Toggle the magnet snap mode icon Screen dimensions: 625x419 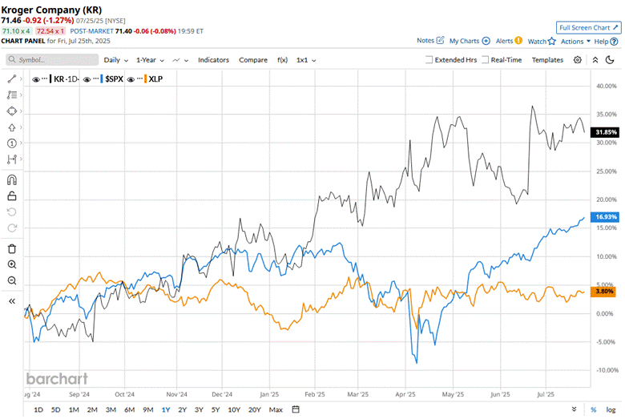[x=11, y=180]
